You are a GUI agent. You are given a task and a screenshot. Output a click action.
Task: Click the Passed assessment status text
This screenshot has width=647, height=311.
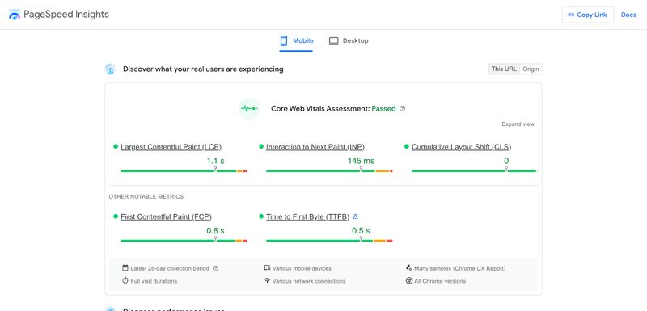point(383,109)
